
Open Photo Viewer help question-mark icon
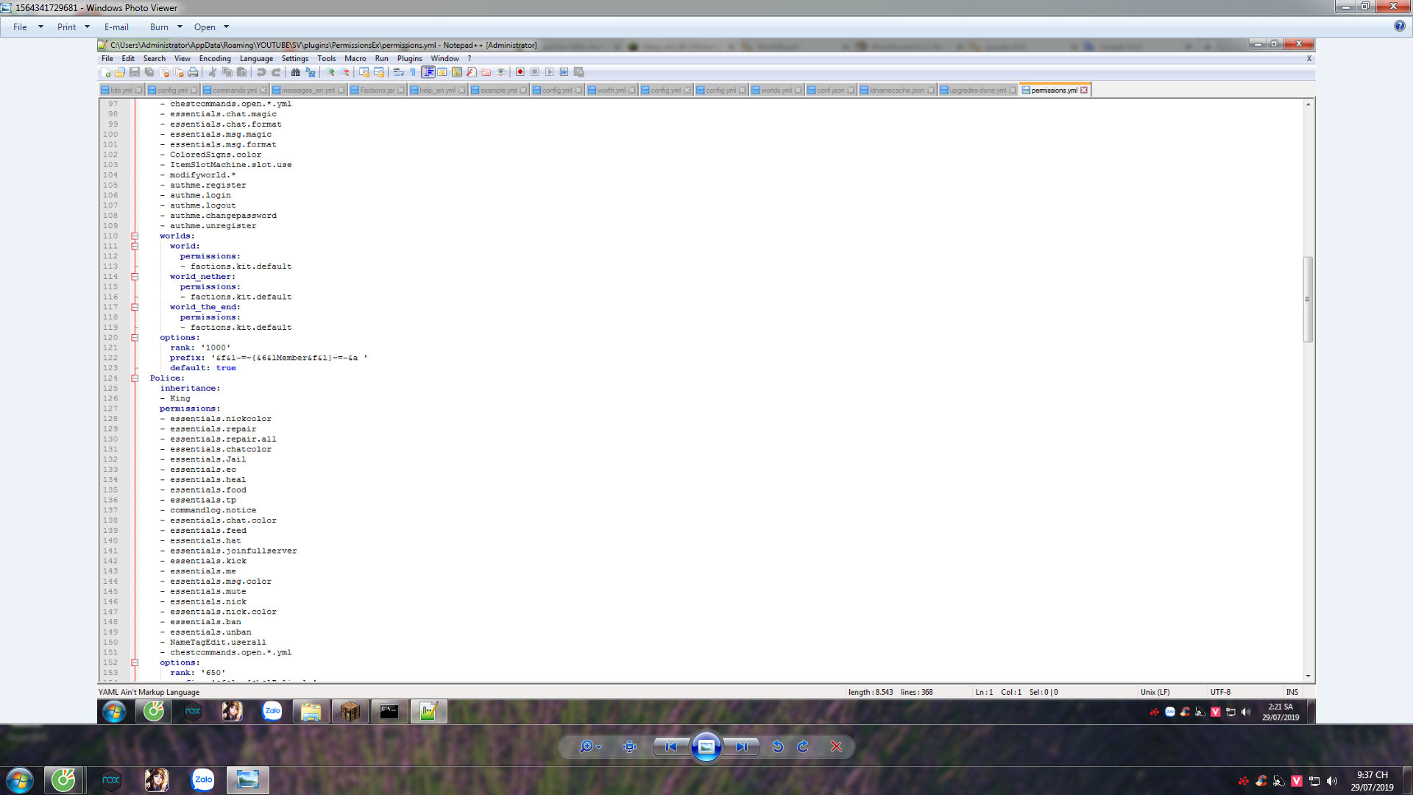[x=1399, y=26]
